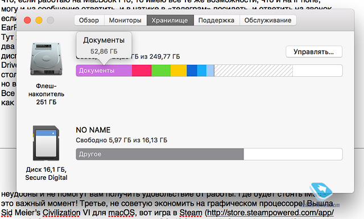Select the yellow storage bar segment
The width and height of the screenshot is (364, 219).
click(179, 71)
